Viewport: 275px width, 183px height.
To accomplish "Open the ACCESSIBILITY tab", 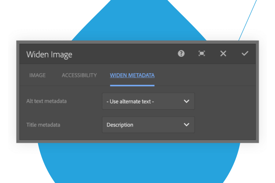I will coord(79,75).
